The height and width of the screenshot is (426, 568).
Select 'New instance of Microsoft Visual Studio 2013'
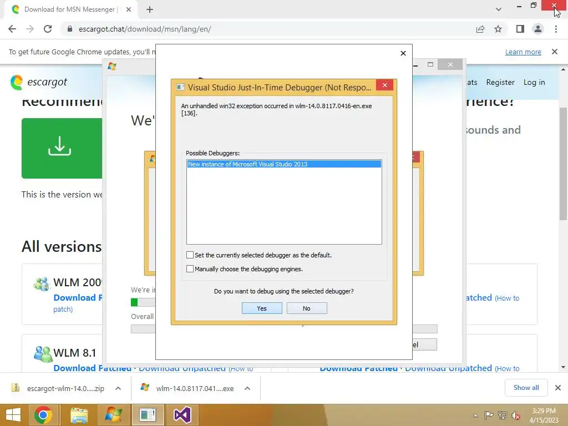pyautogui.click(x=284, y=164)
